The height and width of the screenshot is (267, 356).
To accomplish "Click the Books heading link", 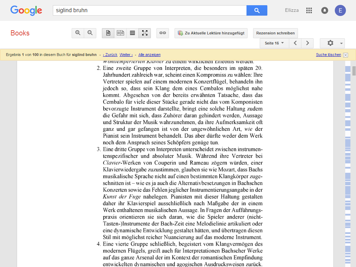I will point(20,33).
